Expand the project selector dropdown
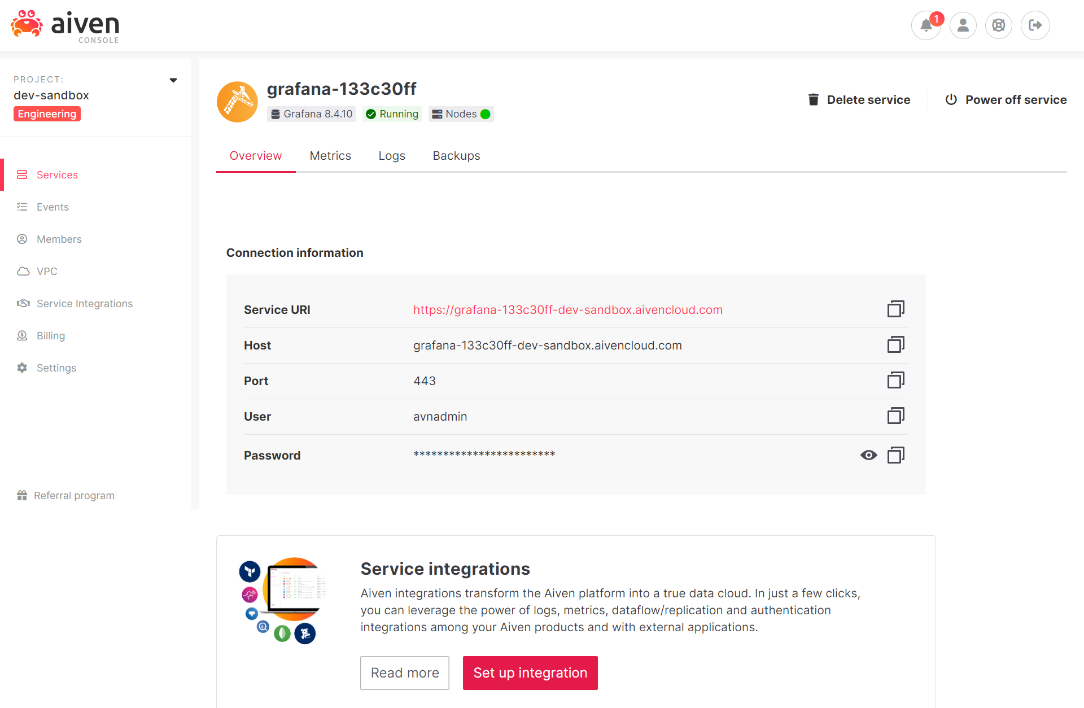The width and height of the screenshot is (1084, 708). (173, 80)
